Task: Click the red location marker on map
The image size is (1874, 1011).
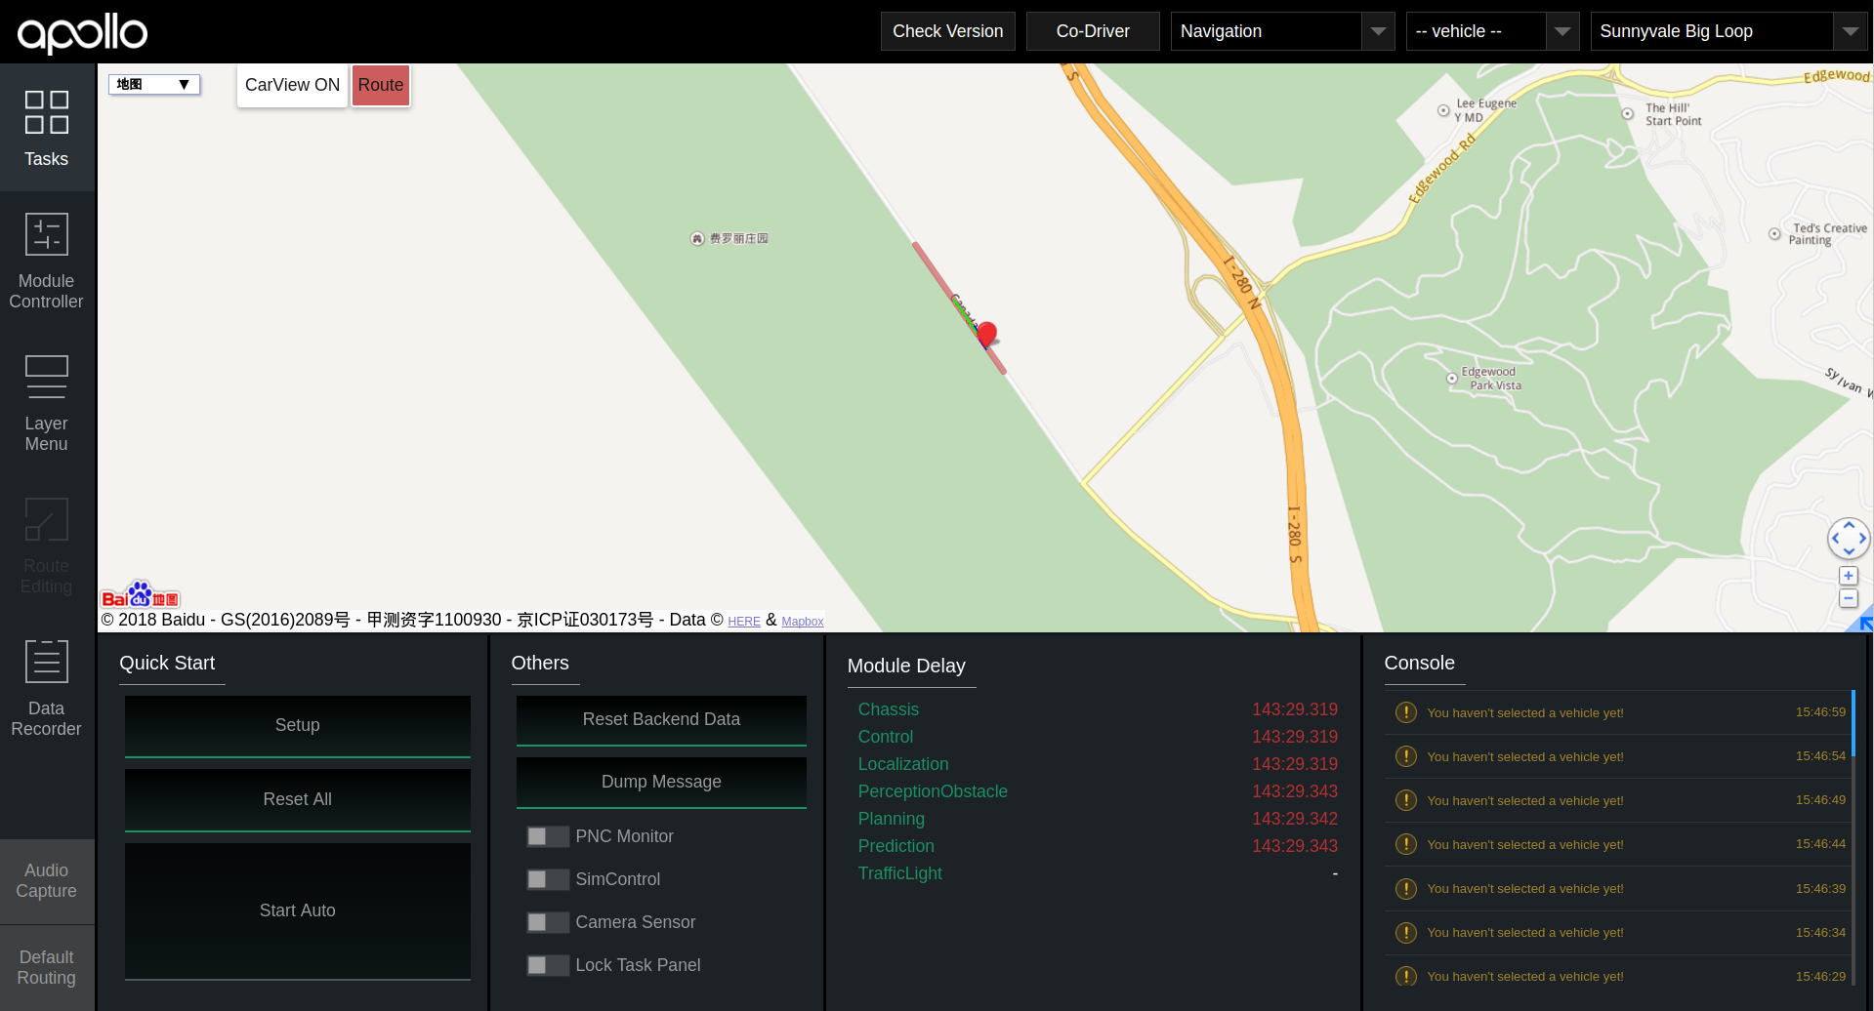Action: coord(986,335)
